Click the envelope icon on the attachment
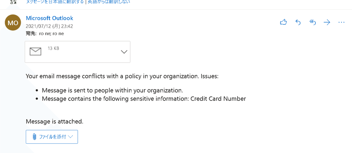352x153 pixels. coord(35,51)
